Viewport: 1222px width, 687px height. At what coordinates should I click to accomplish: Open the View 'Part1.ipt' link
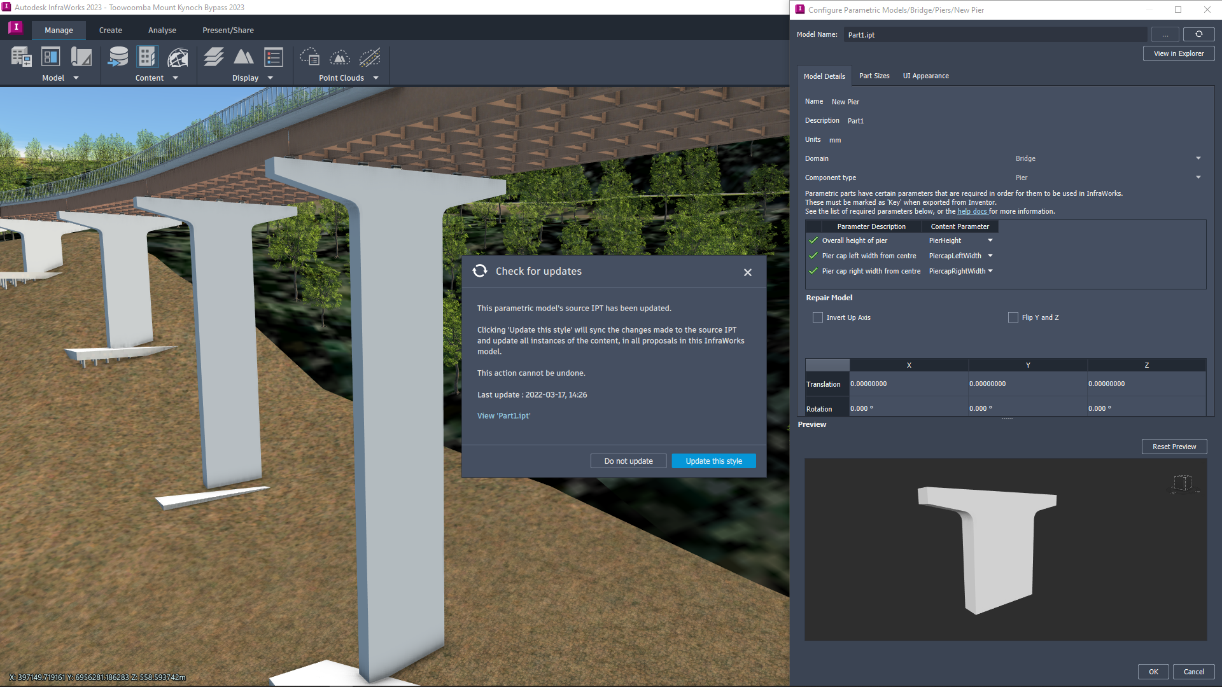click(503, 416)
